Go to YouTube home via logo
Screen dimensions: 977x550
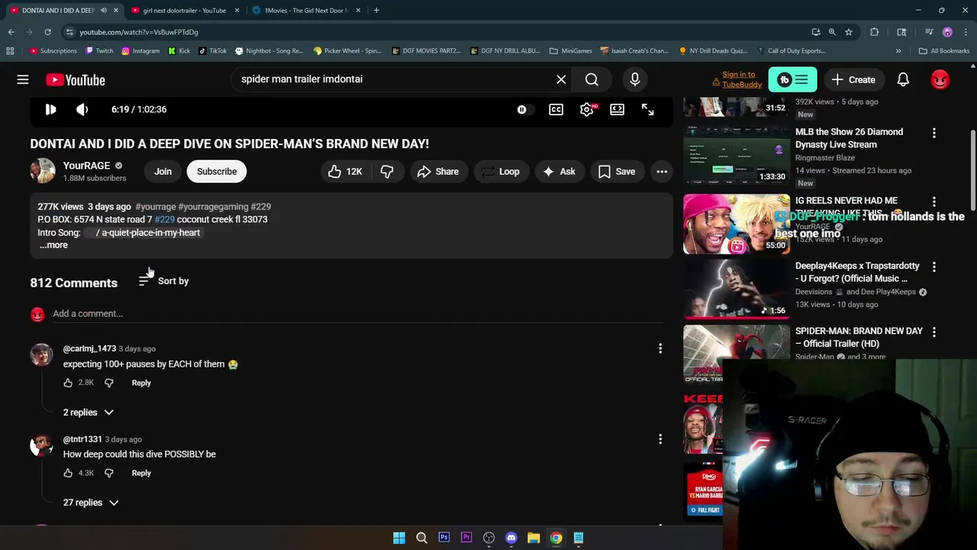75,79
